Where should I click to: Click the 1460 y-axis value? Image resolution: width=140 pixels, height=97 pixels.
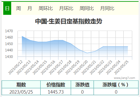pyautogui.click(x=9, y=37)
